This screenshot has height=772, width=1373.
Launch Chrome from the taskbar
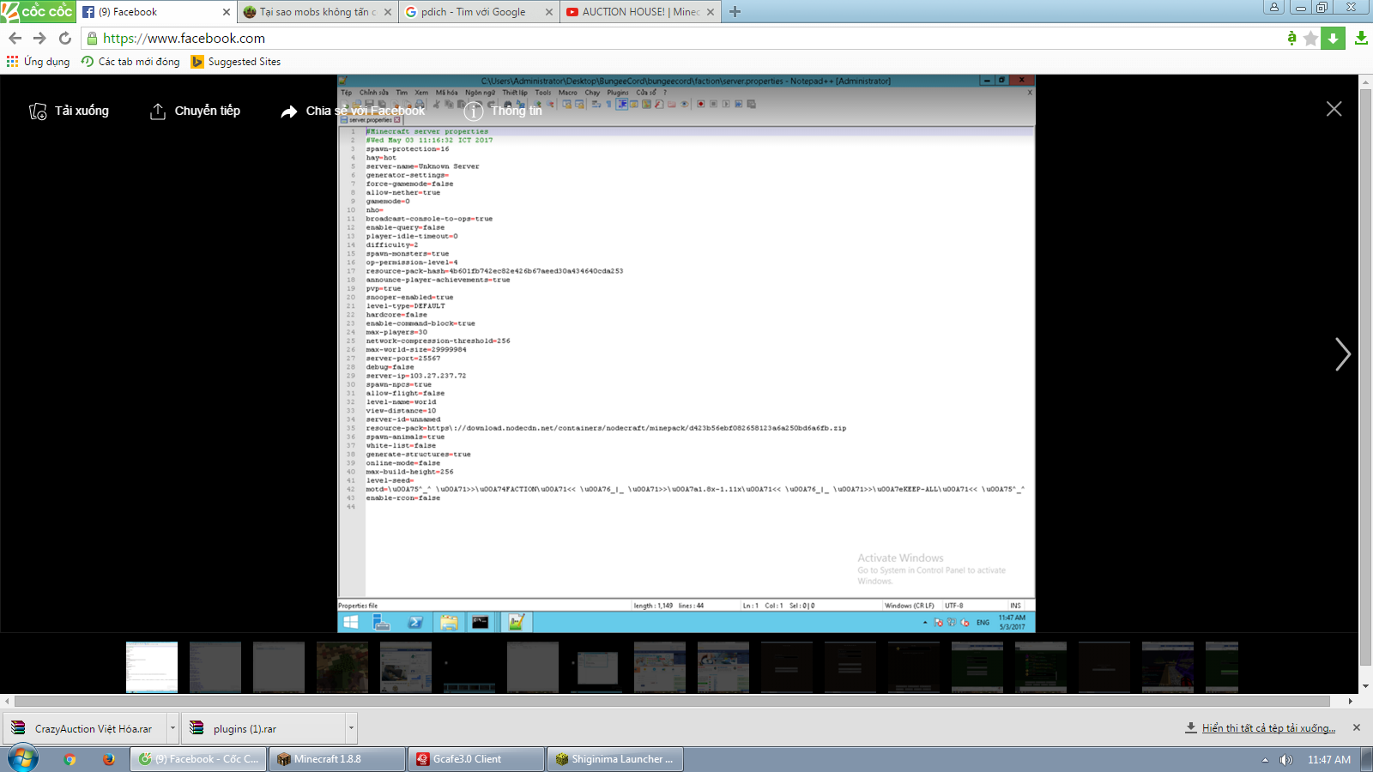pos(70,759)
